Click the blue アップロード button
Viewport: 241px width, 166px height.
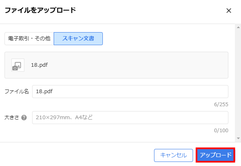pyautogui.click(x=215, y=155)
